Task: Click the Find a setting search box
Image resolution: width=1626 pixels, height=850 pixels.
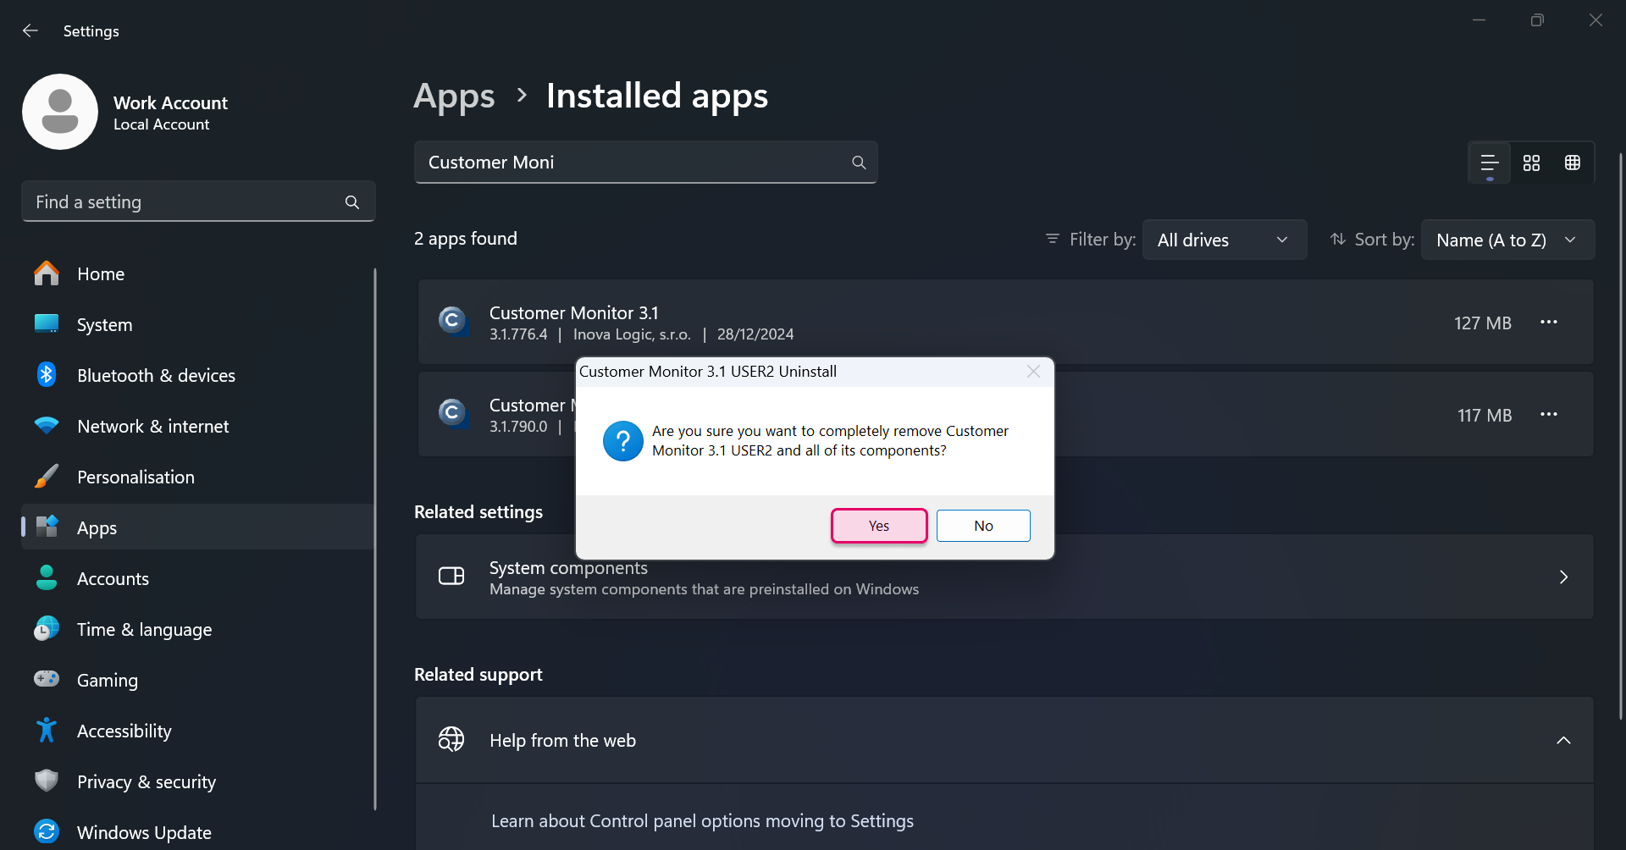Action: [x=198, y=202]
